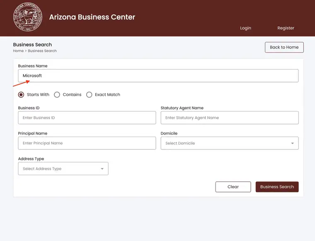Select the Starts With radio button
The image size is (315, 241).
coord(21,95)
